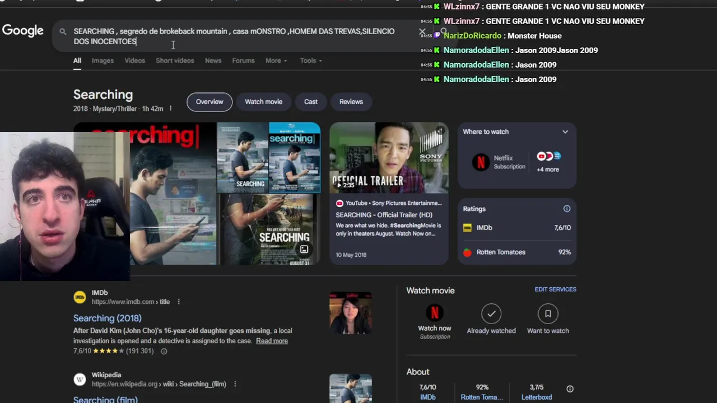Image resolution: width=717 pixels, height=403 pixels.
Task: Click the image gallery icon on poster
Action: (304, 250)
